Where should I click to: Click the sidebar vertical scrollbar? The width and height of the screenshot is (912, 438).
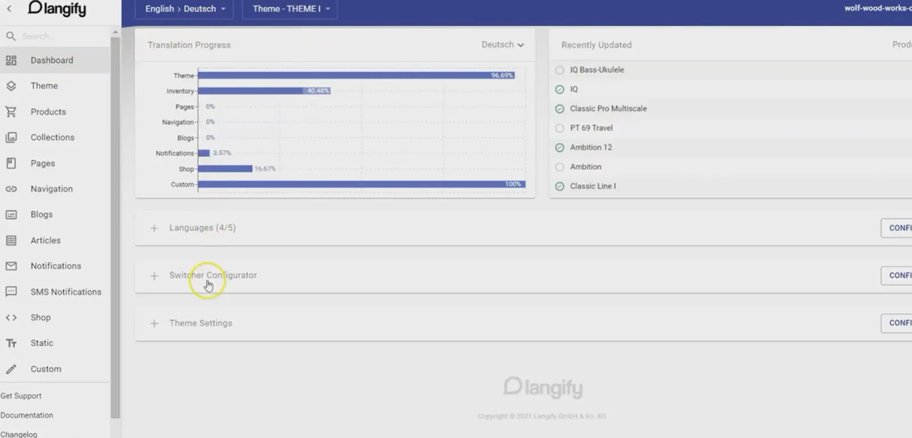tap(115, 228)
